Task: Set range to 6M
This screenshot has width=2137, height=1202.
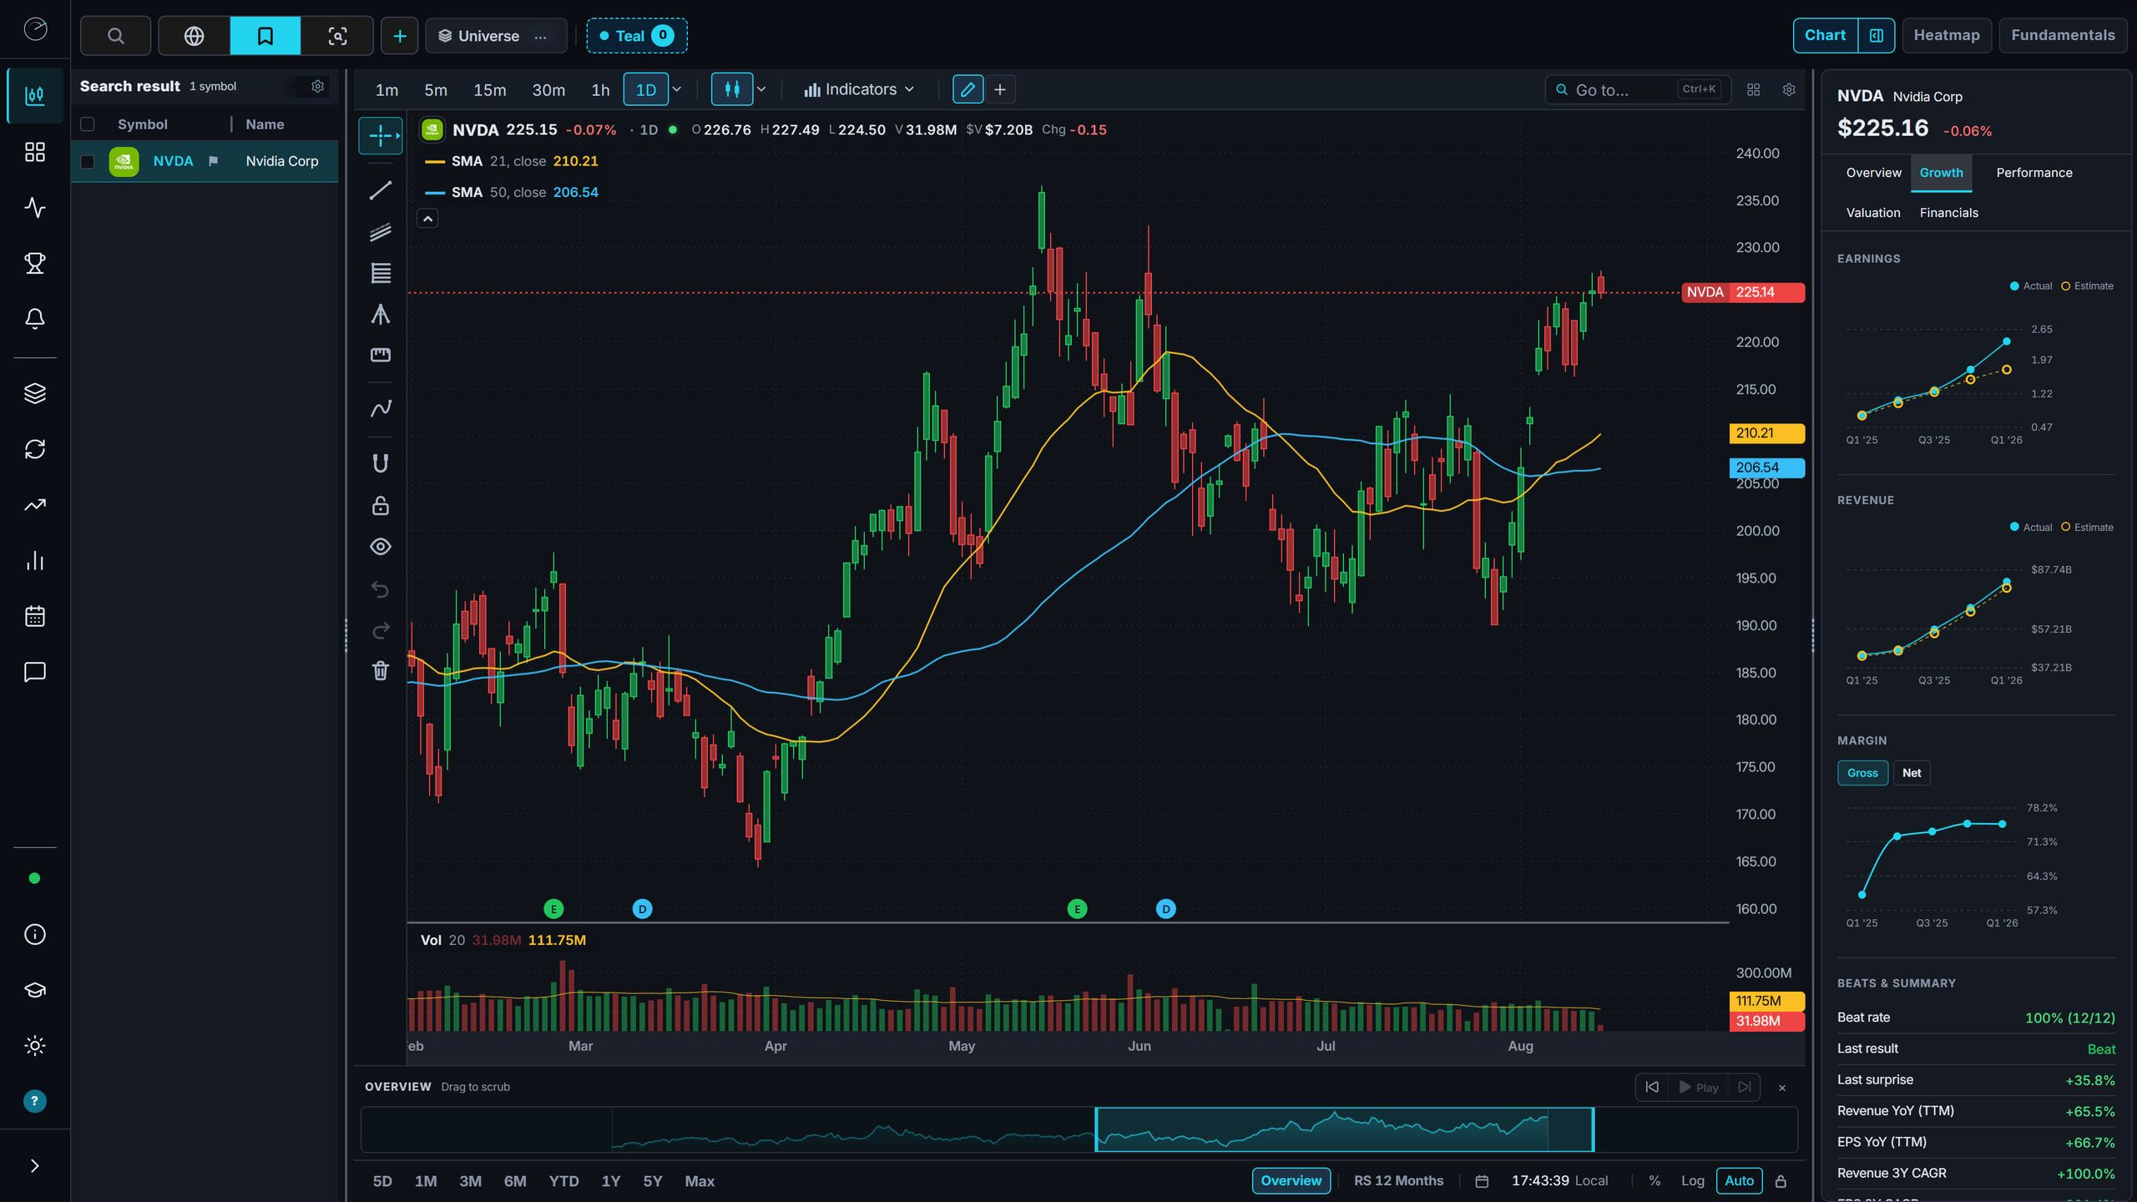Action: [x=515, y=1181]
